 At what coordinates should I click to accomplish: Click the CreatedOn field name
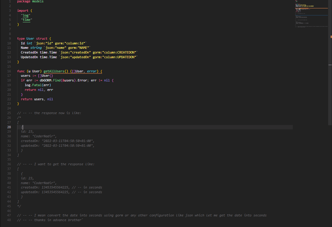click(x=29, y=52)
